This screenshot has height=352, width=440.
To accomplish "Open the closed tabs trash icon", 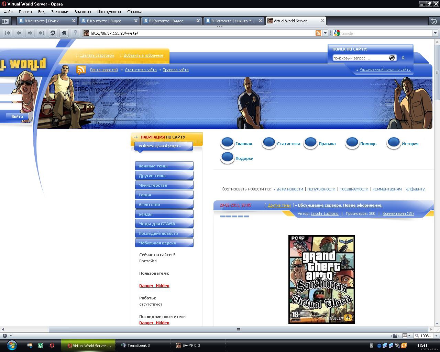I will click(434, 21).
